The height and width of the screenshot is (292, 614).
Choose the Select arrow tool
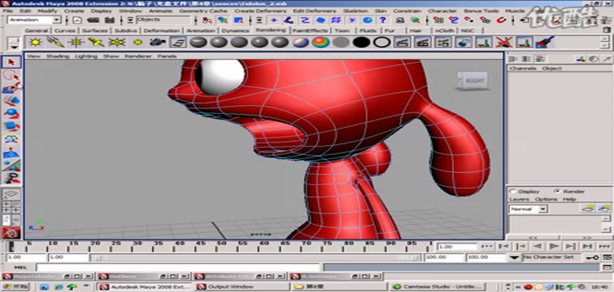coord(12,62)
